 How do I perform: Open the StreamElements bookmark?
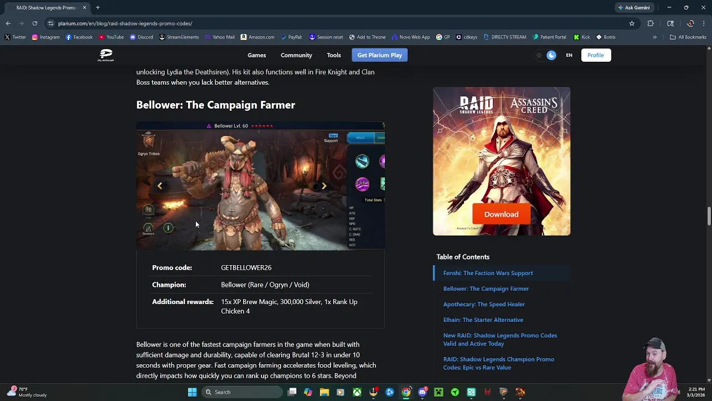tap(179, 37)
